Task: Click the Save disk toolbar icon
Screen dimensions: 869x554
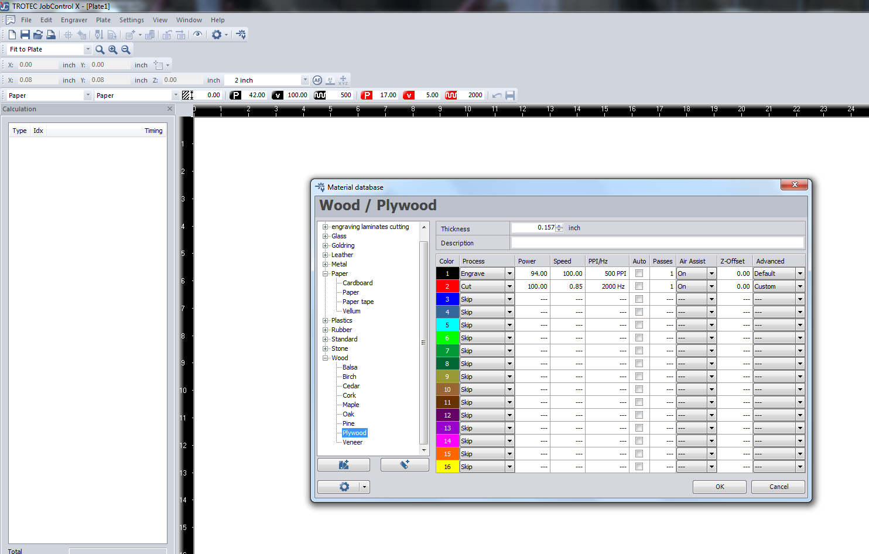Action: click(x=25, y=35)
